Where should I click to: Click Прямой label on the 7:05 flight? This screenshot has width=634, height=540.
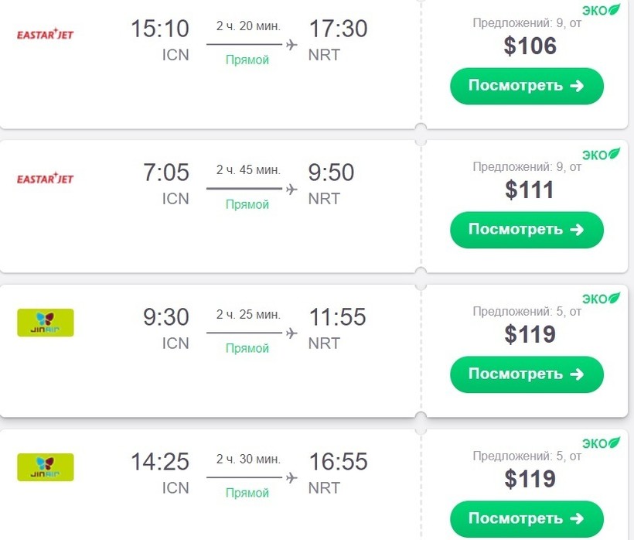click(247, 204)
